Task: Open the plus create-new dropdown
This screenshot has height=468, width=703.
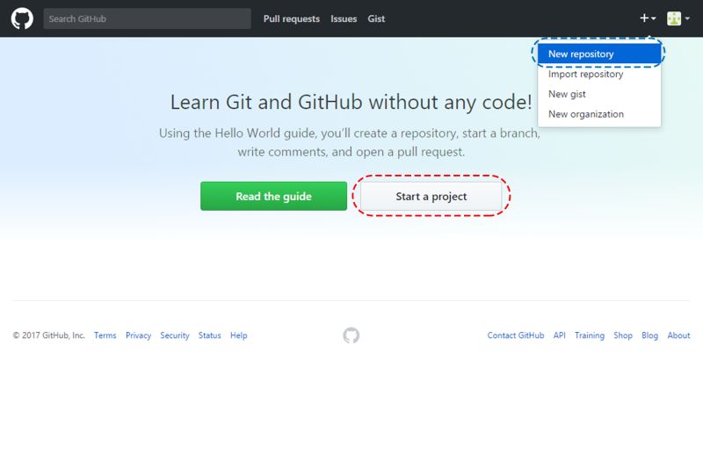Action: [x=648, y=18]
